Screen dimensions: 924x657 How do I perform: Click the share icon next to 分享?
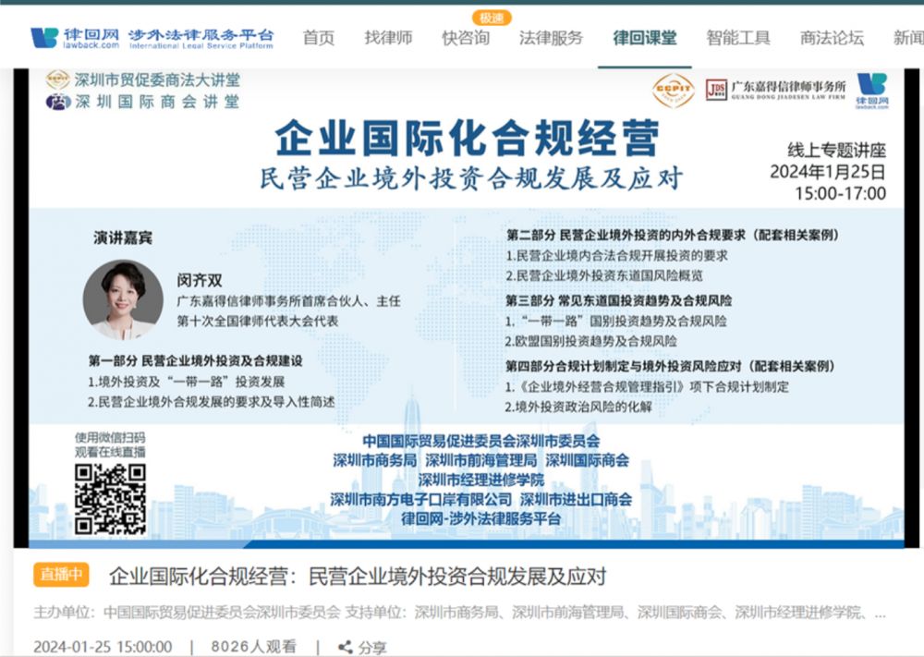[346, 647]
